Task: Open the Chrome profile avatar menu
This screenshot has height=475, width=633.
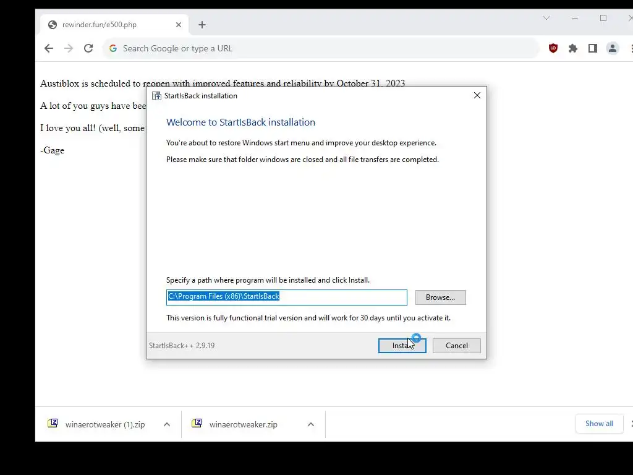Action: click(x=613, y=48)
